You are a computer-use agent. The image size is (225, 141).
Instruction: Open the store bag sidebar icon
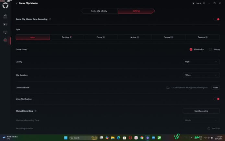tap(5, 16)
